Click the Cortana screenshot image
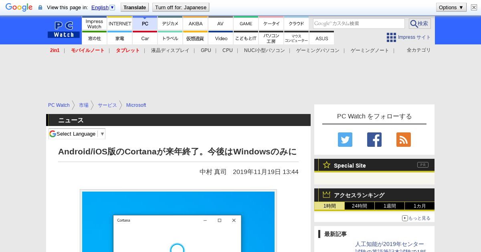The image size is (481, 252). (x=178, y=222)
